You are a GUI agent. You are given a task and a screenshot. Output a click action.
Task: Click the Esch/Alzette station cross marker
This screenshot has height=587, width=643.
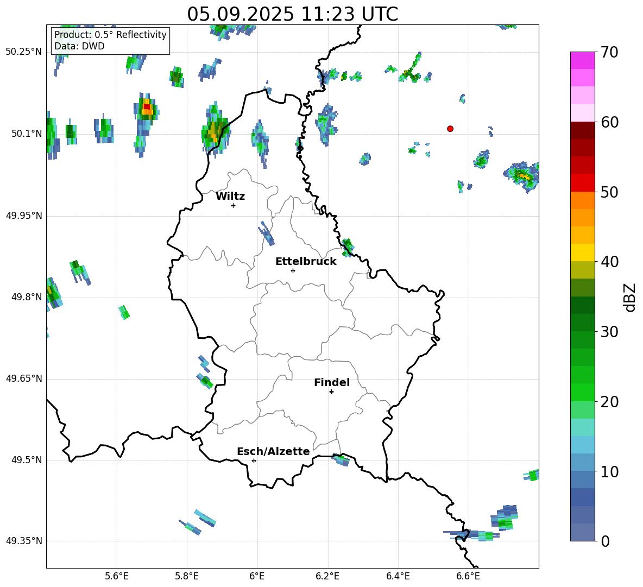(x=254, y=460)
